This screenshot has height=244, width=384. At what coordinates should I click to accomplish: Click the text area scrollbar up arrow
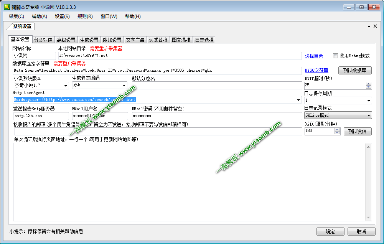point(368,147)
